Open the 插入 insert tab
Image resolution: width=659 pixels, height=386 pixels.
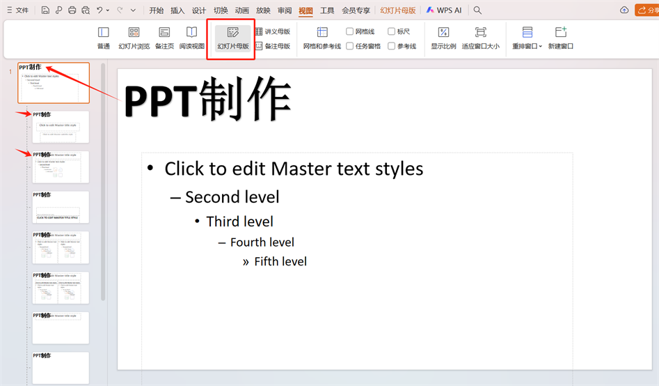(x=177, y=10)
